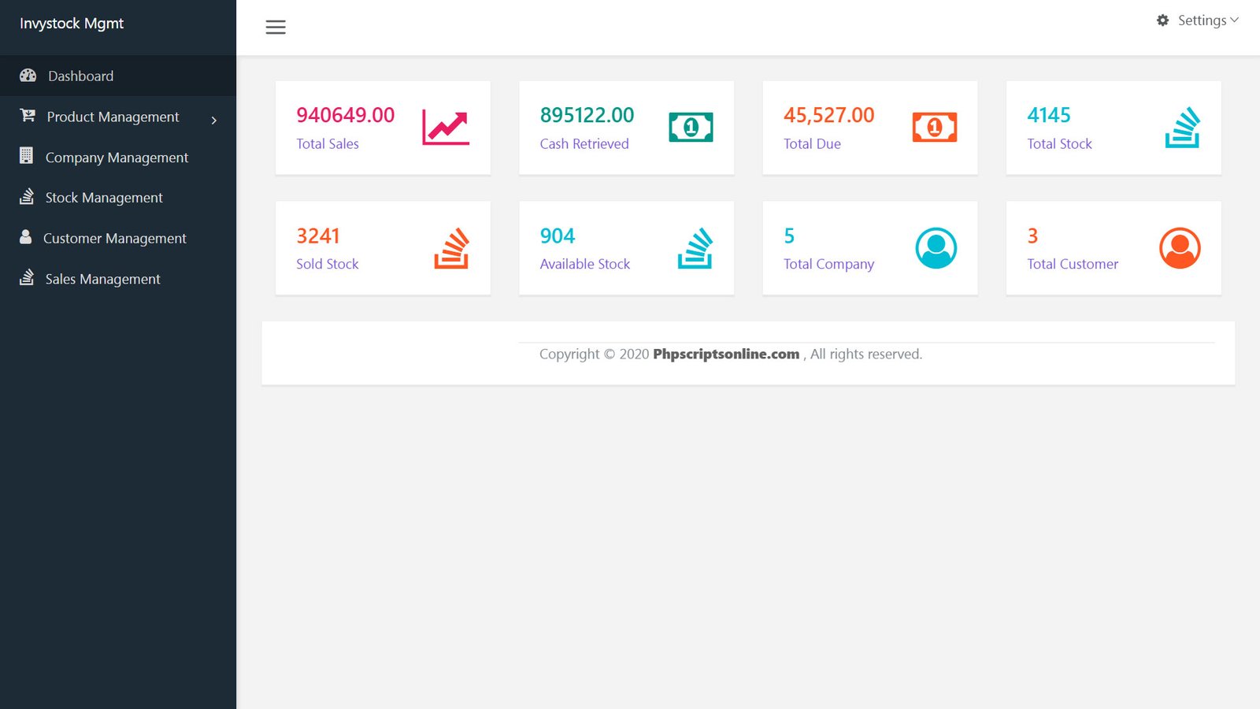Click the 940649.00 sales value
Screen dimensions: 1260x709
point(345,115)
